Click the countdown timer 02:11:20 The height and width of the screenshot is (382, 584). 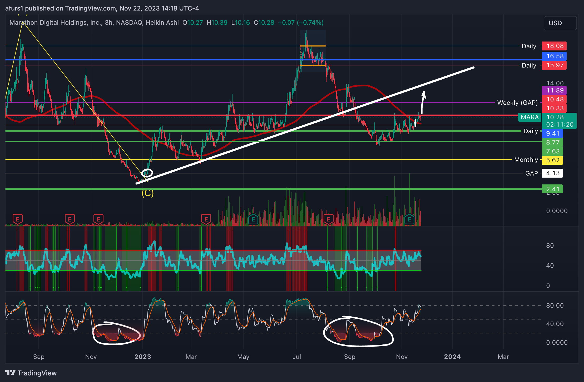560,125
